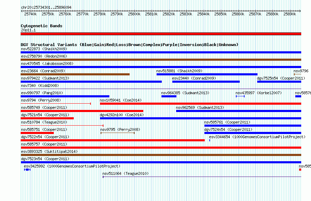Click esv3344654 (1000GenomesConsortiumPilotProject) label
Screen dimensions: 311x201
pos(257,137)
